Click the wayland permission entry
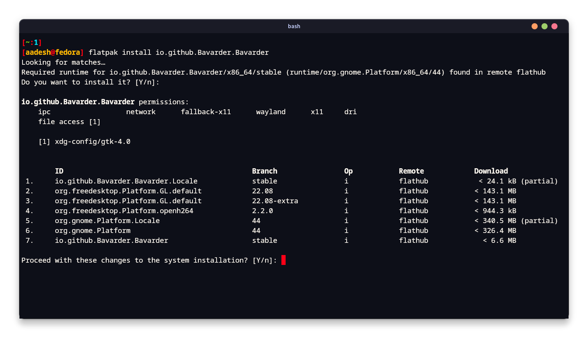 [271, 112]
